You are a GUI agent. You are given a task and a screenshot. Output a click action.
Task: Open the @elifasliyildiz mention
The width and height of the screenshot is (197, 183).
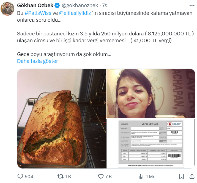coord(75,13)
